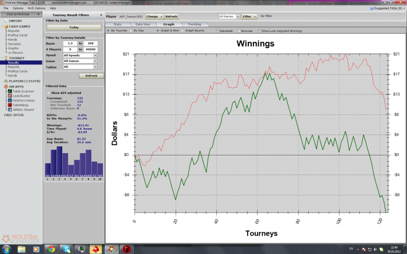Click the TOURNEY trophy icon

coord(6,58)
